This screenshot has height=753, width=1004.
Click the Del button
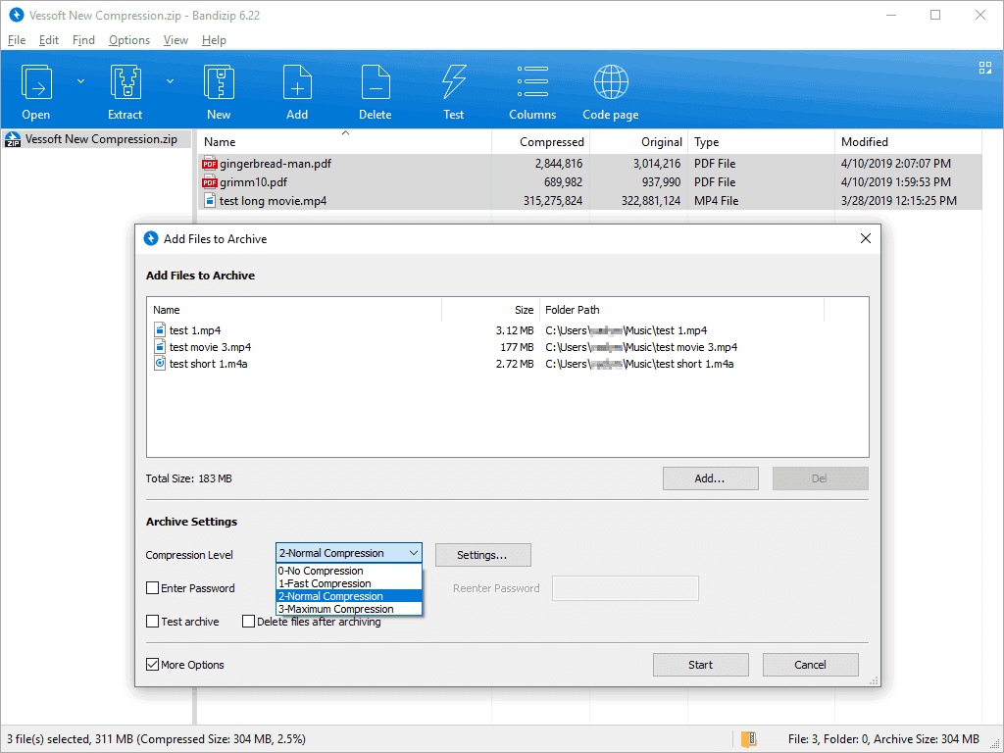(x=820, y=478)
